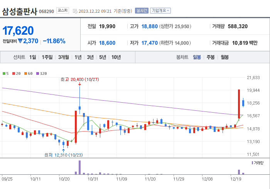Click the 하한가 14,000 lower limit text

point(175,43)
